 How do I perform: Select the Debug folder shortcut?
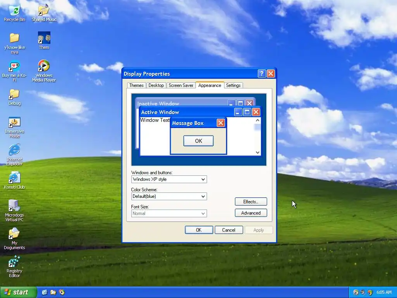point(14,97)
